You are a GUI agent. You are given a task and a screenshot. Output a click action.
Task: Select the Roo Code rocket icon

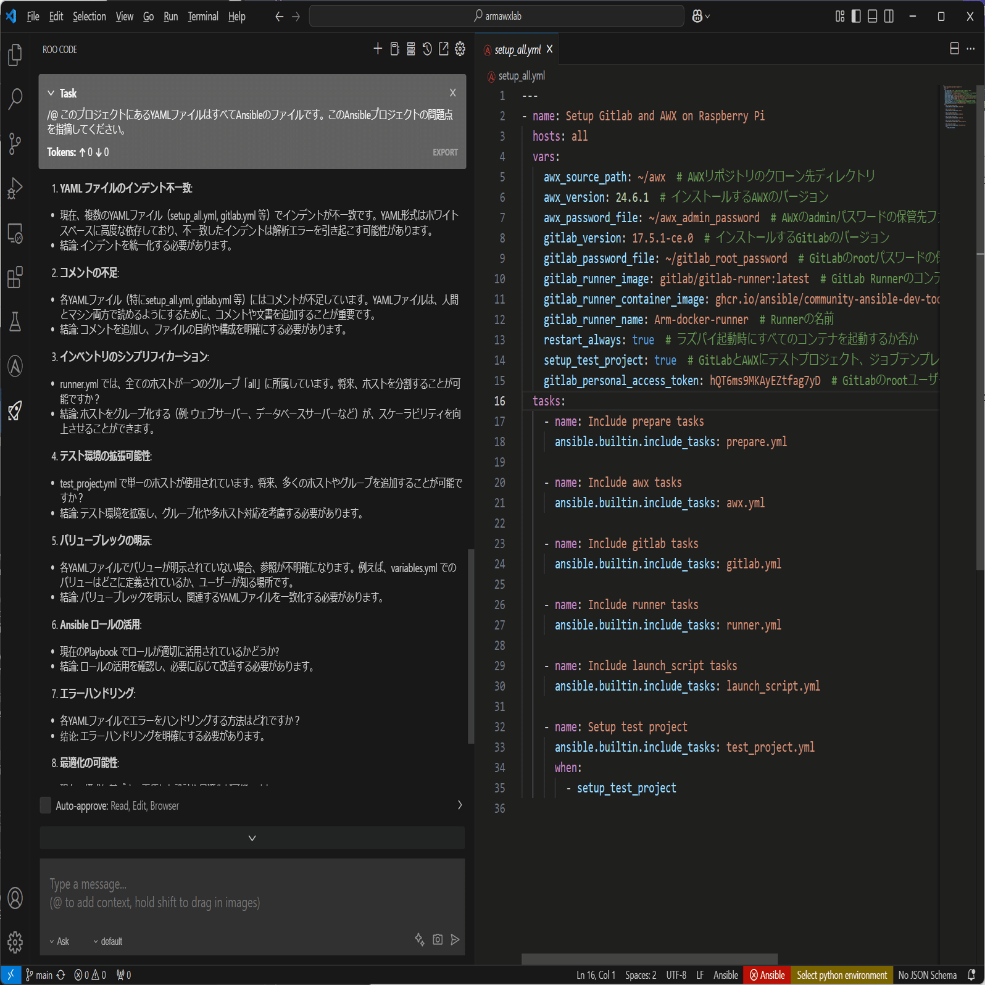click(15, 410)
